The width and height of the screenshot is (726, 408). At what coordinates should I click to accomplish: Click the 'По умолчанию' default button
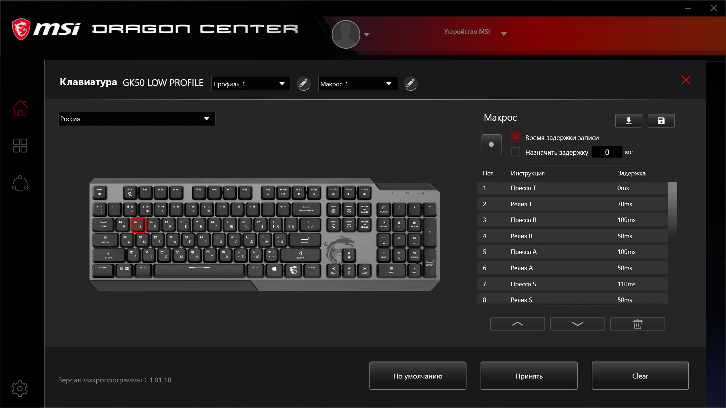(x=418, y=376)
